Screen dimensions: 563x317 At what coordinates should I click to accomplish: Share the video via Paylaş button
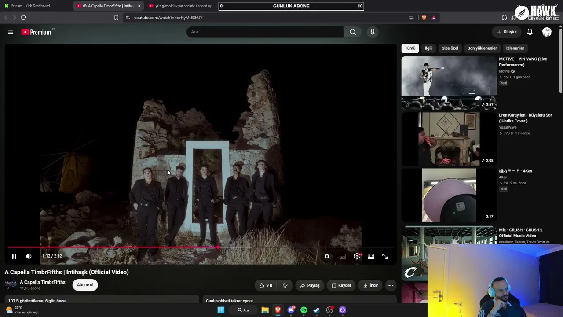[x=310, y=285]
